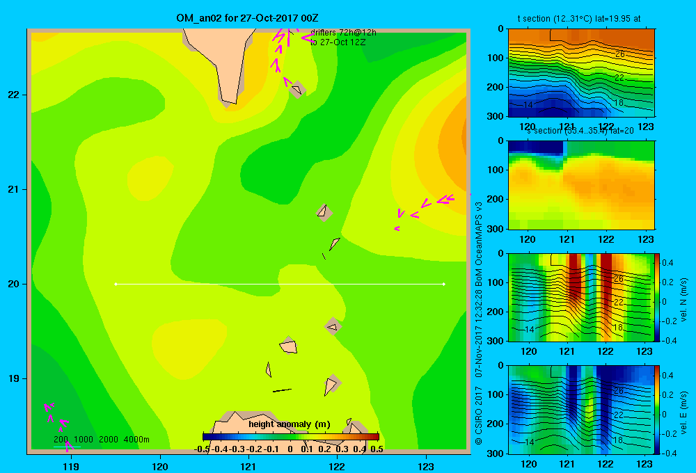Image resolution: width=696 pixels, height=473 pixels.
Task: Click the map title "OM_an02 for 27-Oct-2017 00Z"
Action: click(x=247, y=18)
